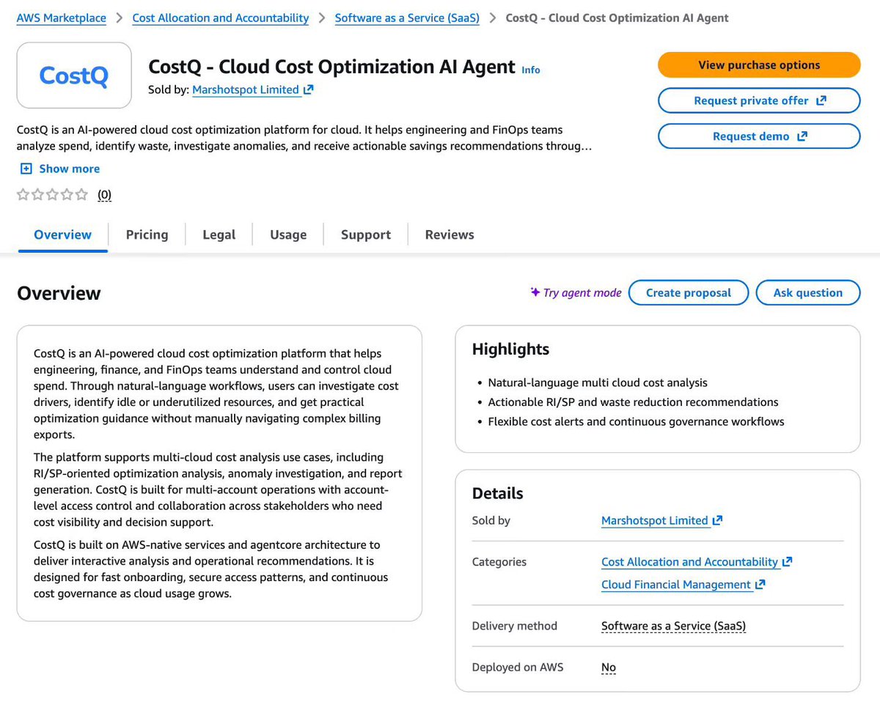Open Cloud Financial Management category link
The height and width of the screenshot is (702, 880).
676,585
